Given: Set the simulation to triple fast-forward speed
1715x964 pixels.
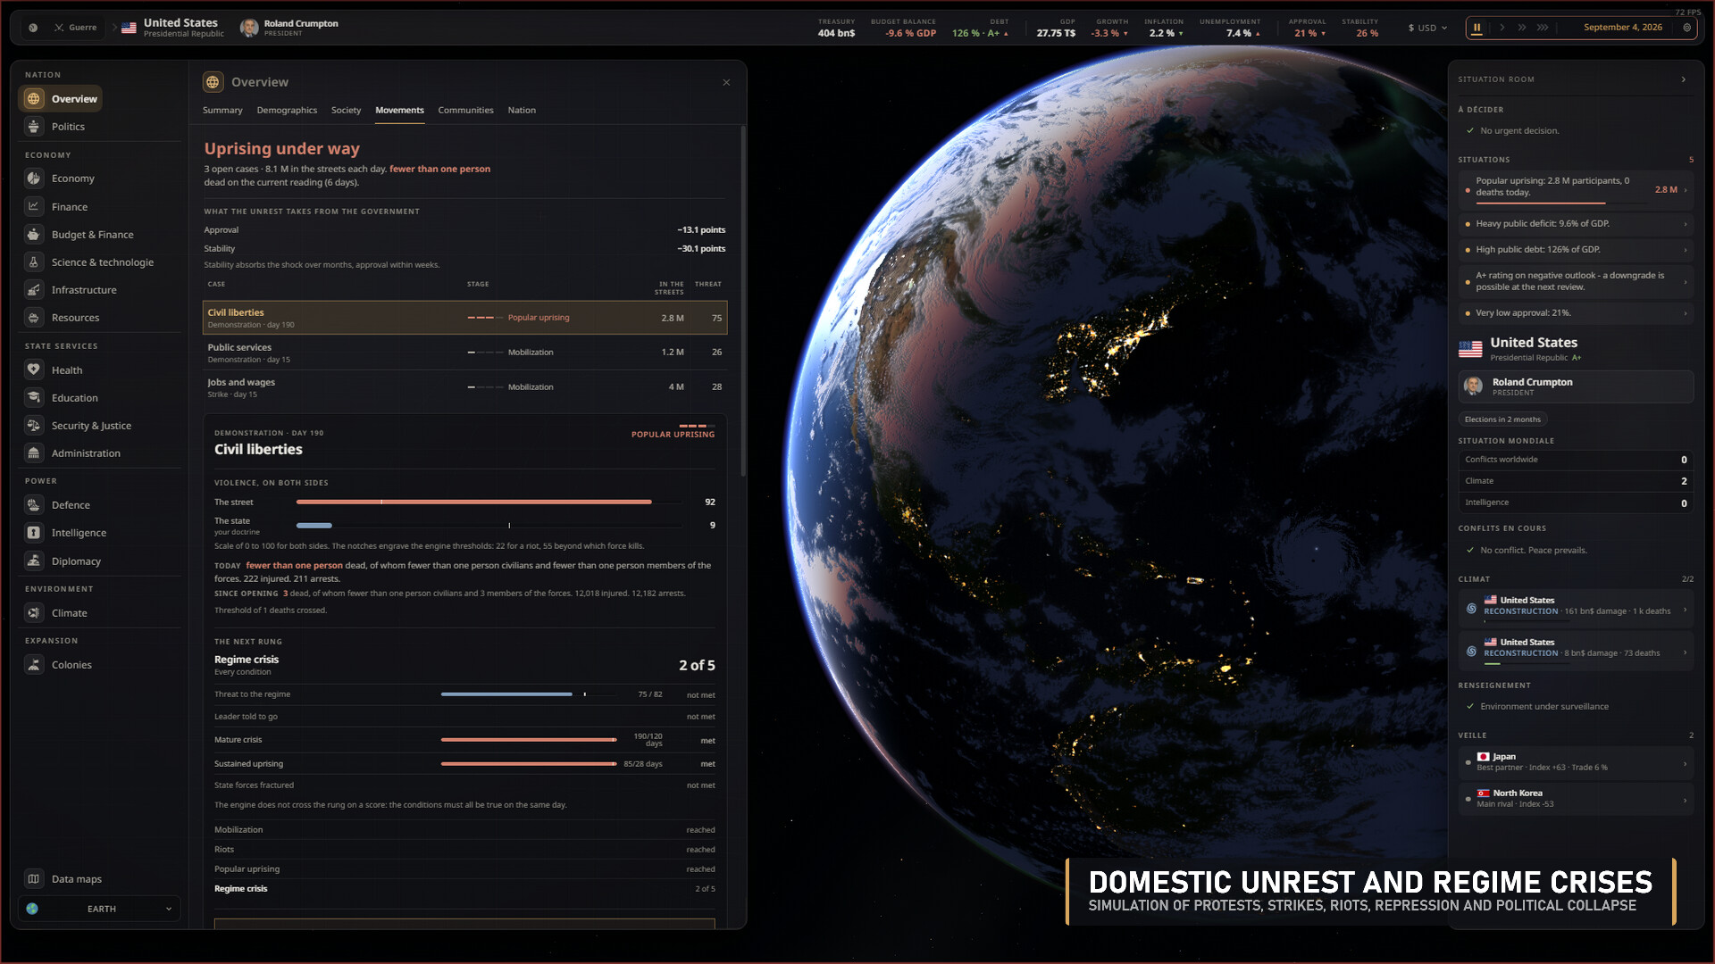Looking at the screenshot, I should [1543, 28].
